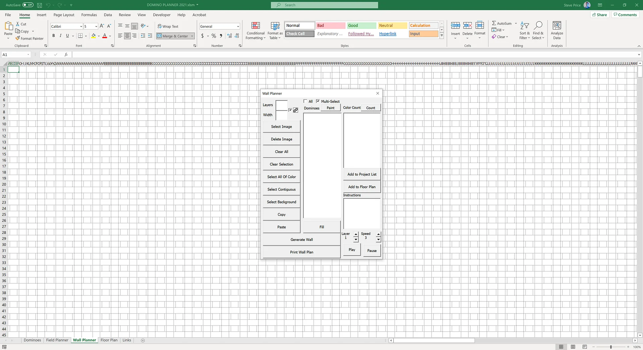Click the Increase Indent icon
Screen dimensions: 643x350
pyautogui.click(x=150, y=36)
